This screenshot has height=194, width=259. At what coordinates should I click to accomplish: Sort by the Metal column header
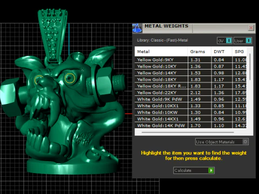pos(161,52)
